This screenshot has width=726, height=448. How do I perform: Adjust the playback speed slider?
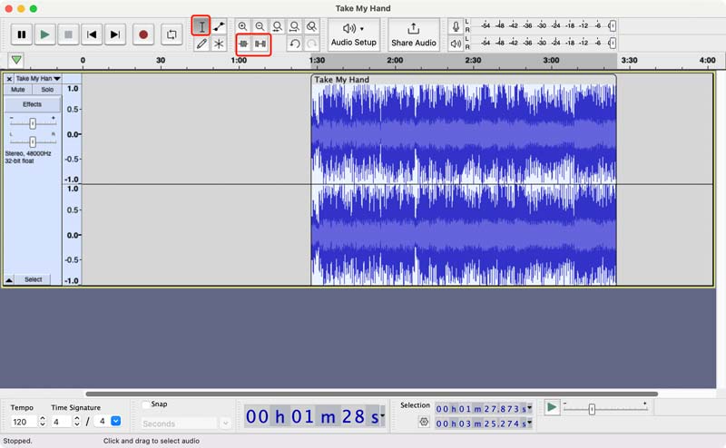click(x=592, y=409)
